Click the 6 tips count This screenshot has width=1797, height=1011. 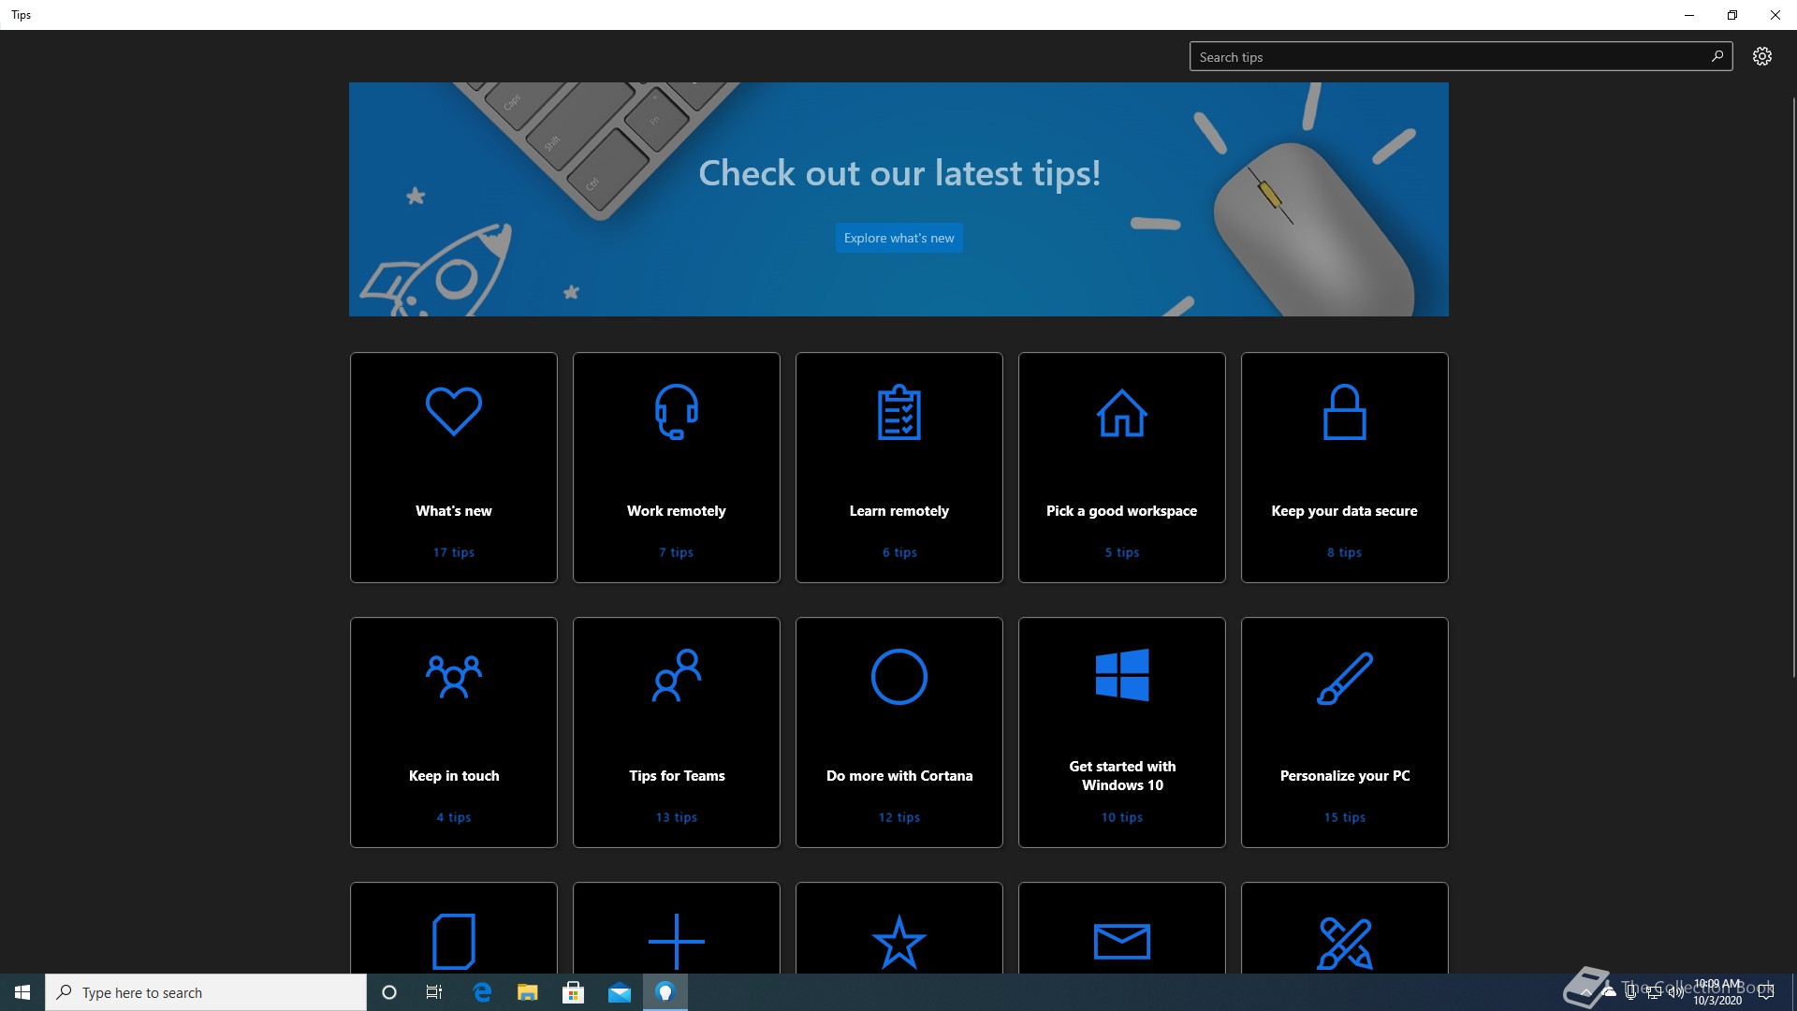[x=899, y=552]
